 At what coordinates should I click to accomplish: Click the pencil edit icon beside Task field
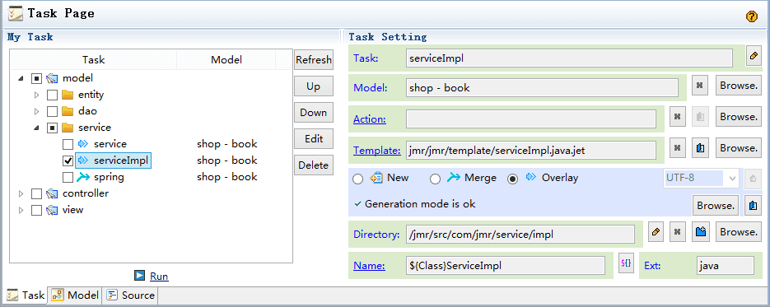tap(754, 58)
